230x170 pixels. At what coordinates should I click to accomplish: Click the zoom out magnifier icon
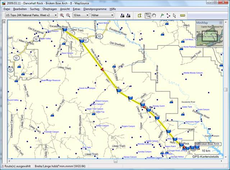click(68, 15)
